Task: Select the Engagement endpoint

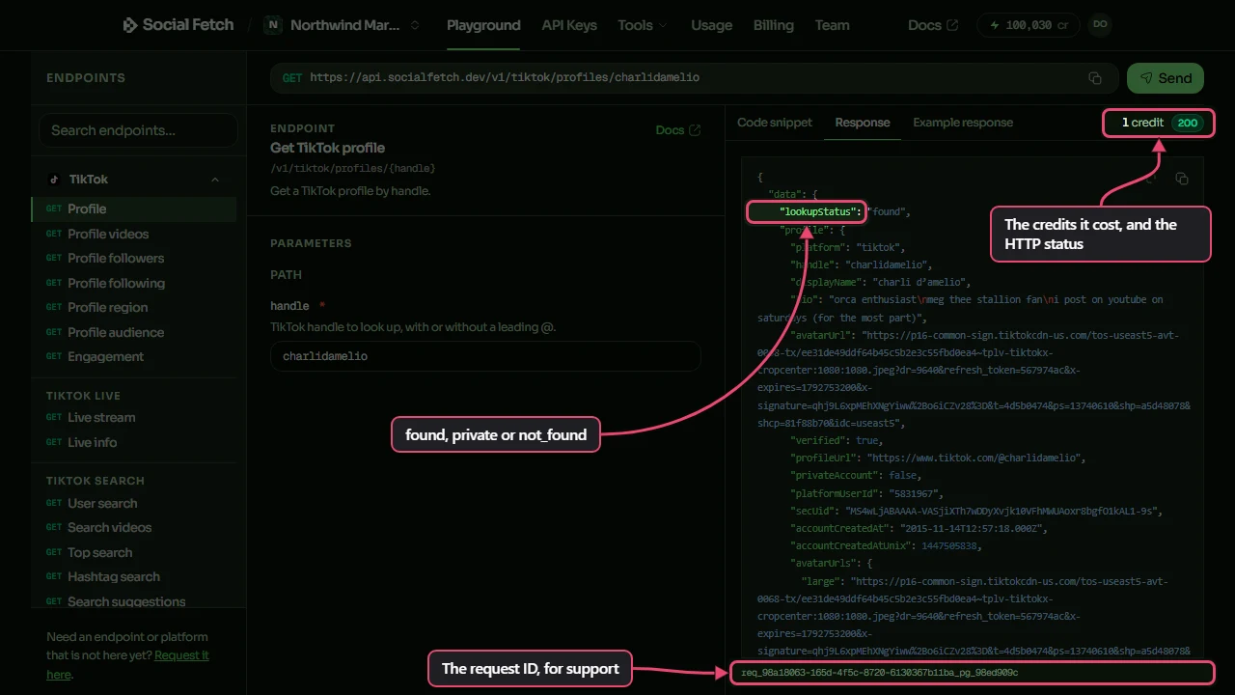Action: pyautogui.click(x=134, y=356)
